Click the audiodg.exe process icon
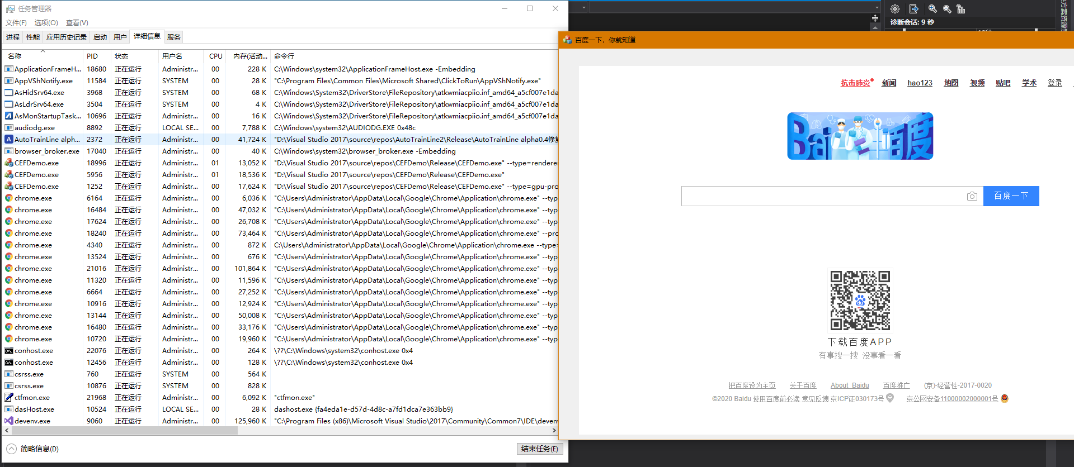The image size is (1074, 467). (x=9, y=127)
